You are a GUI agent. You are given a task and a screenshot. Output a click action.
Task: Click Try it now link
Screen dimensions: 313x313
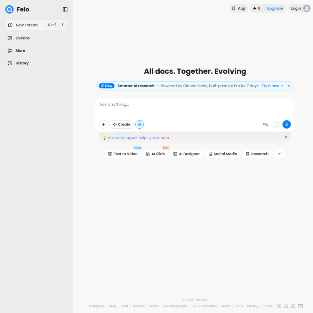click(272, 86)
